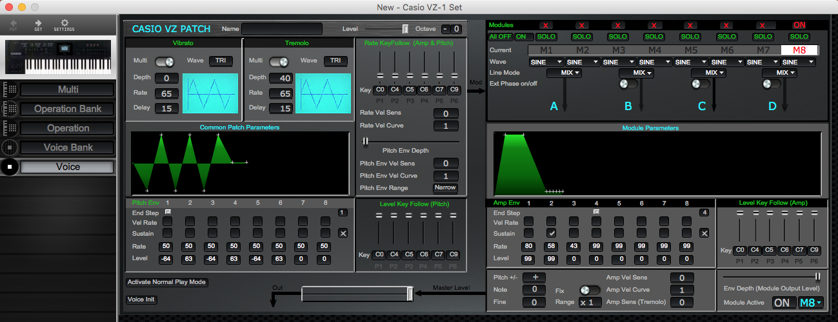The image size is (838, 322).
Task: Open the M1 Wave SINE dropdown
Action: coord(546,62)
